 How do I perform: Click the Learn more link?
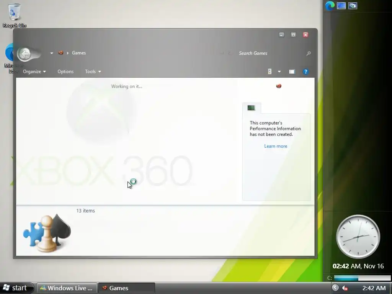point(276,146)
